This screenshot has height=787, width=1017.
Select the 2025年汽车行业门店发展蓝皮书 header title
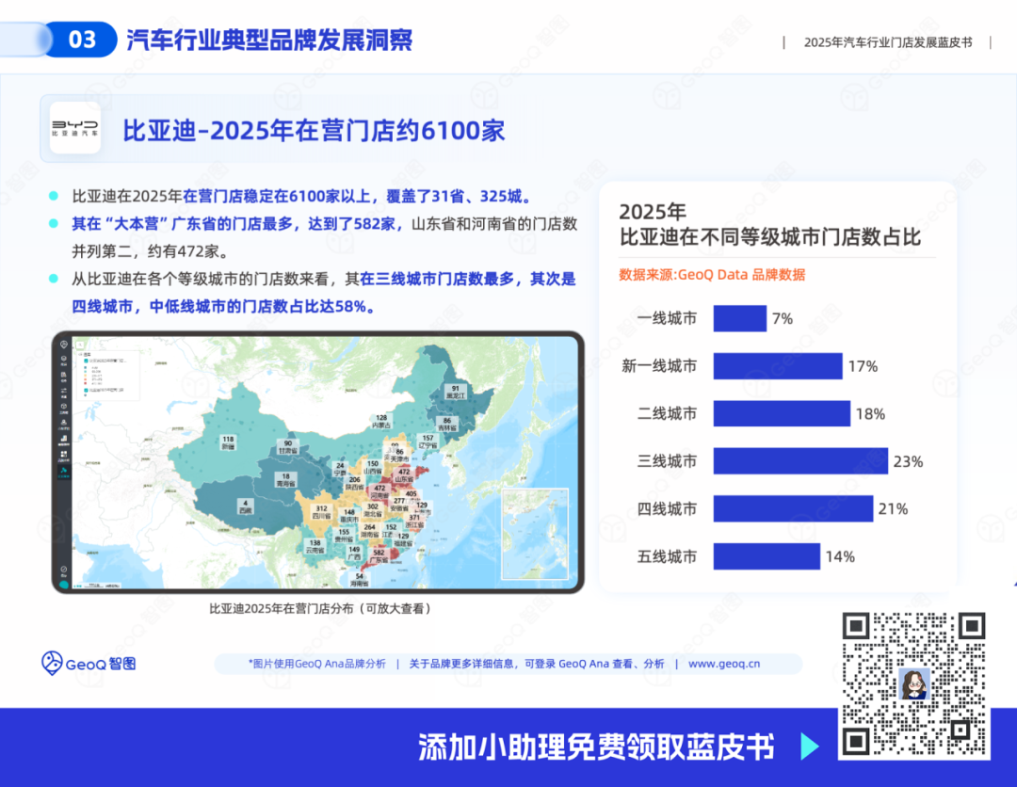[887, 42]
